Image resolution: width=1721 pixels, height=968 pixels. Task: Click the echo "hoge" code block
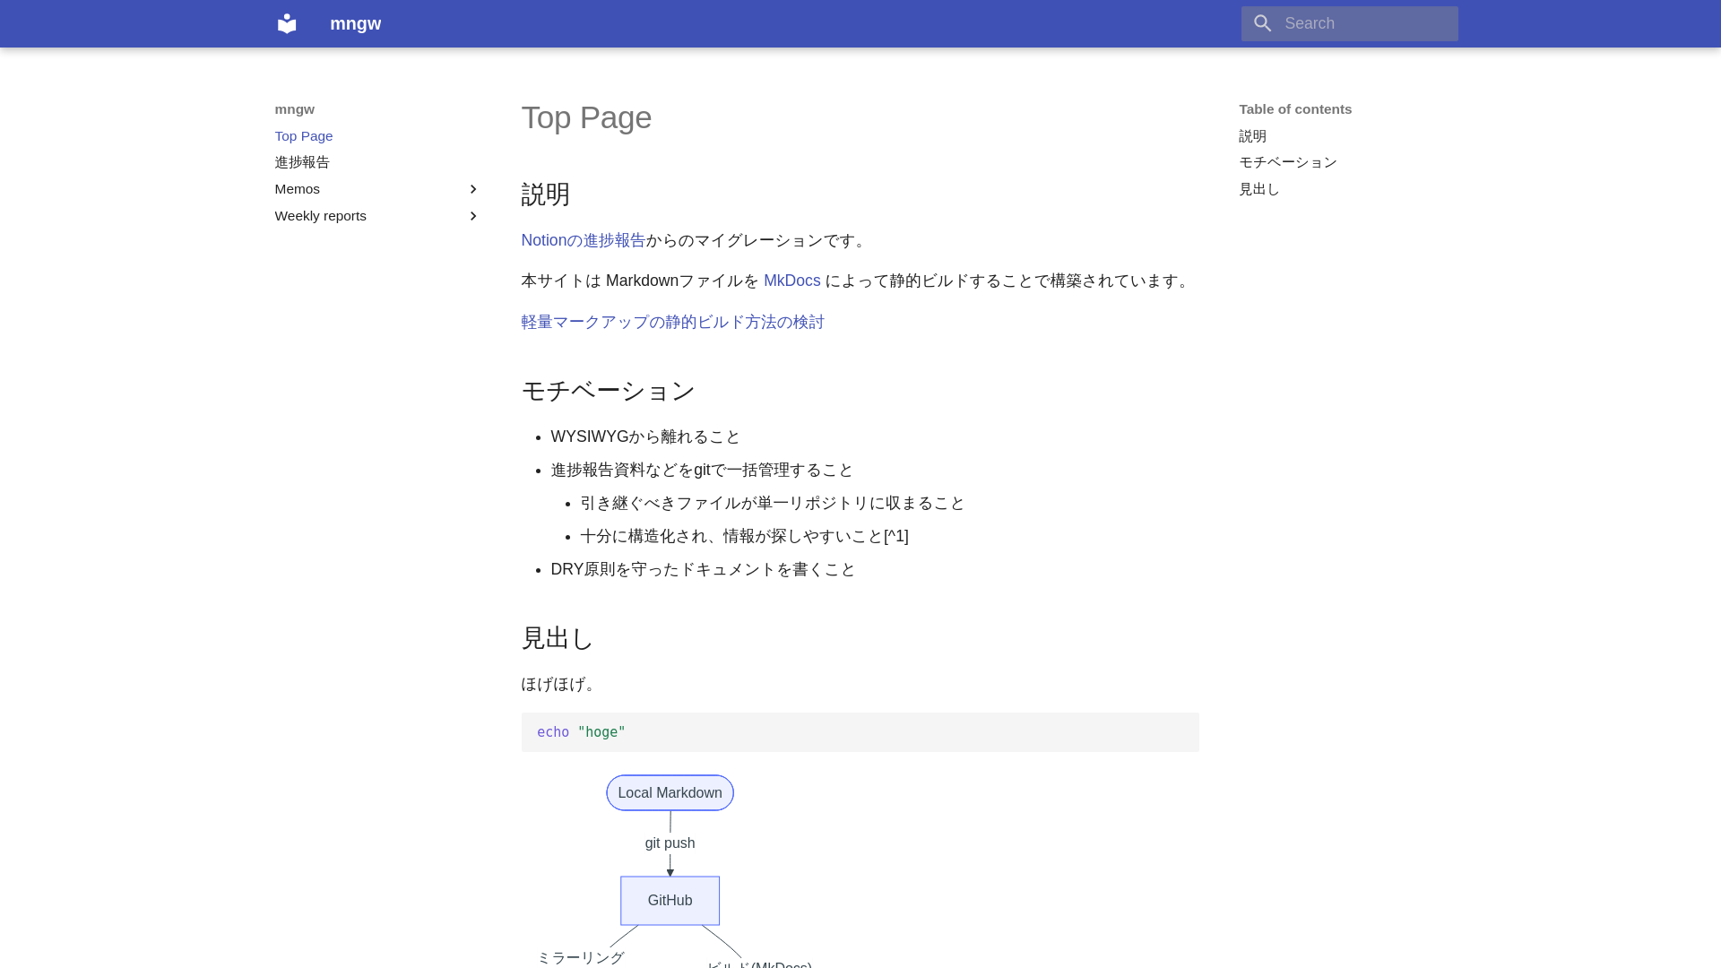(x=860, y=732)
